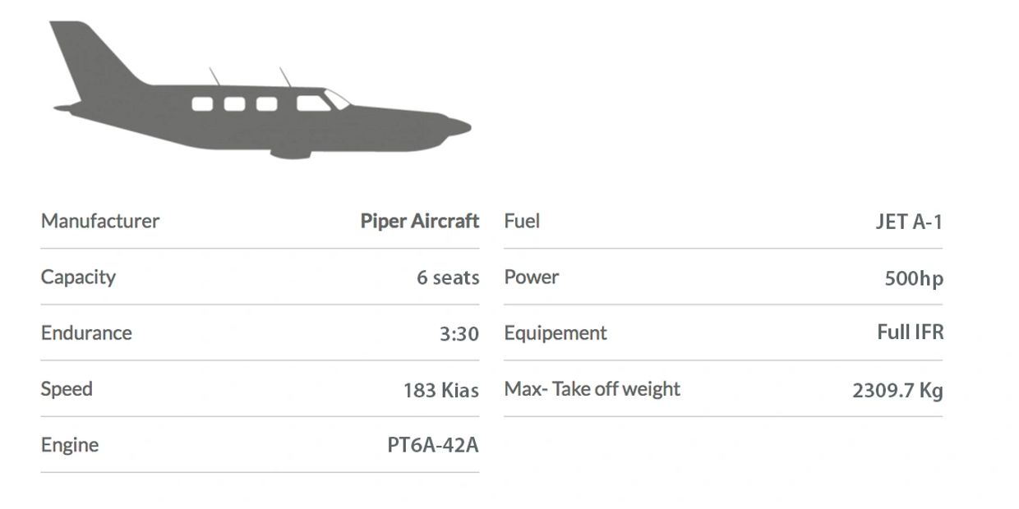Select the PT6A-42A engine value

pyautogui.click(x=432, y=445)
